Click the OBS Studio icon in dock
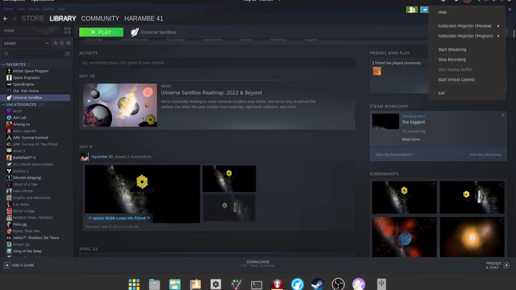The height and width of the screenshot is (290, 516). click(x=338, y=284)
